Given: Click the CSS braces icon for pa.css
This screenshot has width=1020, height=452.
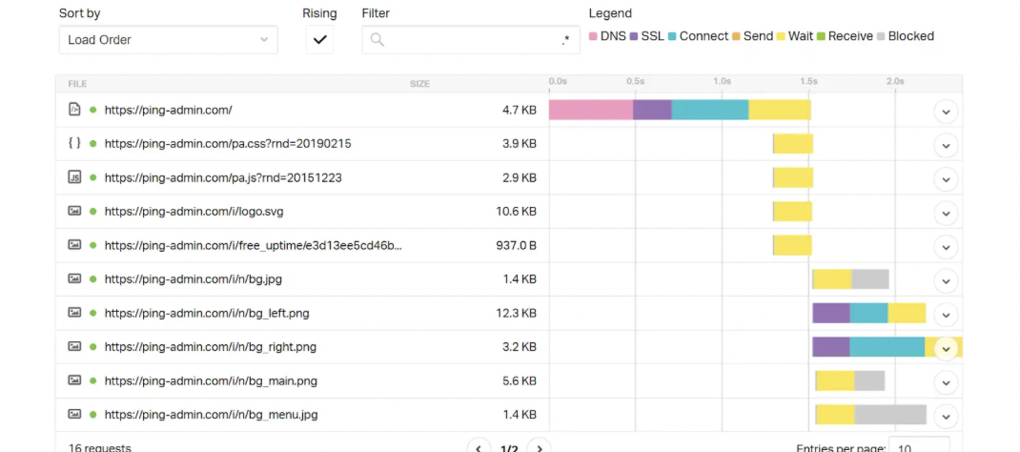Looking at the screenshot, I should (74, 143).
